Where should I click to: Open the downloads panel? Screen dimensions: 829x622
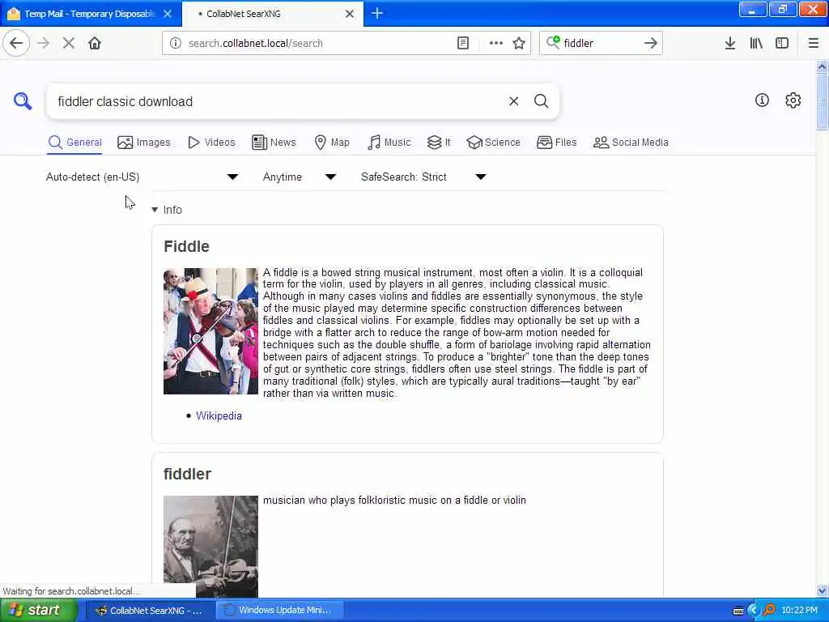click(x=729, y=43)
